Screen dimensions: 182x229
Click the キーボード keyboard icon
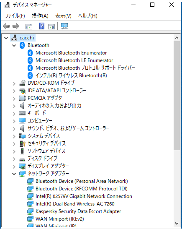(x=22, y=113)
